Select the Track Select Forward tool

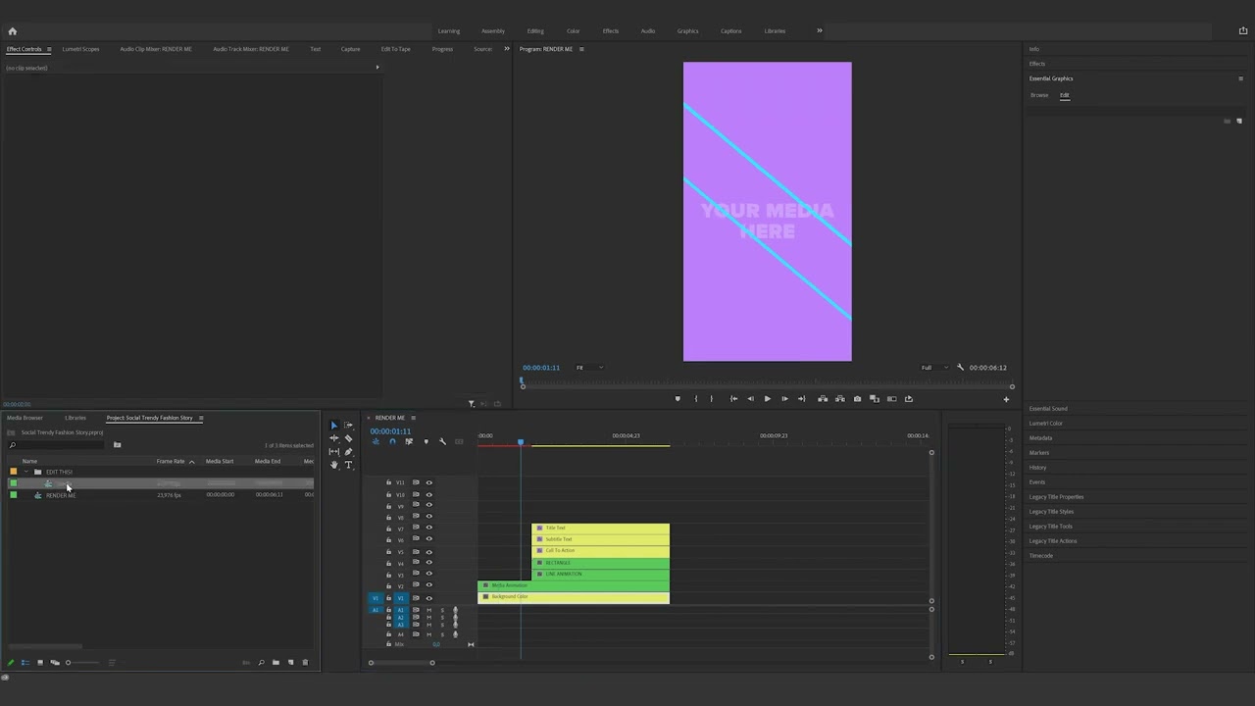tap(348, 426)
